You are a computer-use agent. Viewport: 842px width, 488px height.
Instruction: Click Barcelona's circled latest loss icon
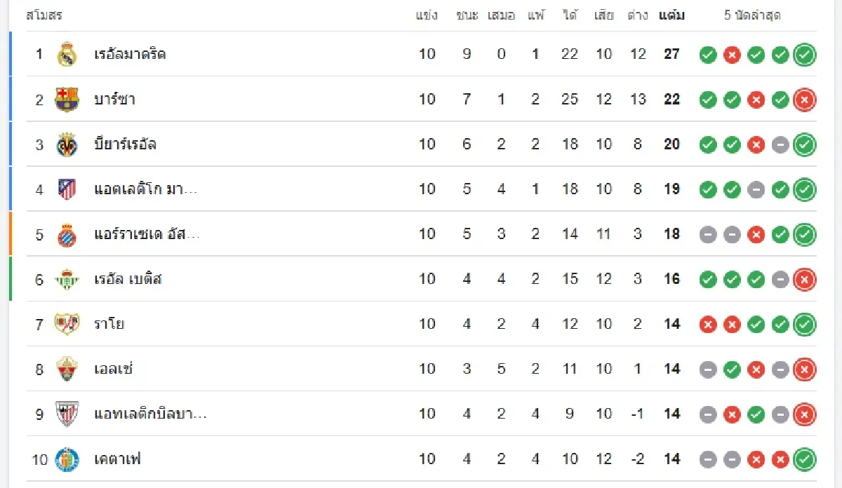click(x=804, y=100)
